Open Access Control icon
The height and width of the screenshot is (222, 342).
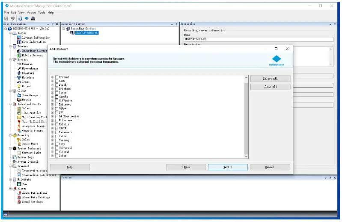click(x=15, y=161)
